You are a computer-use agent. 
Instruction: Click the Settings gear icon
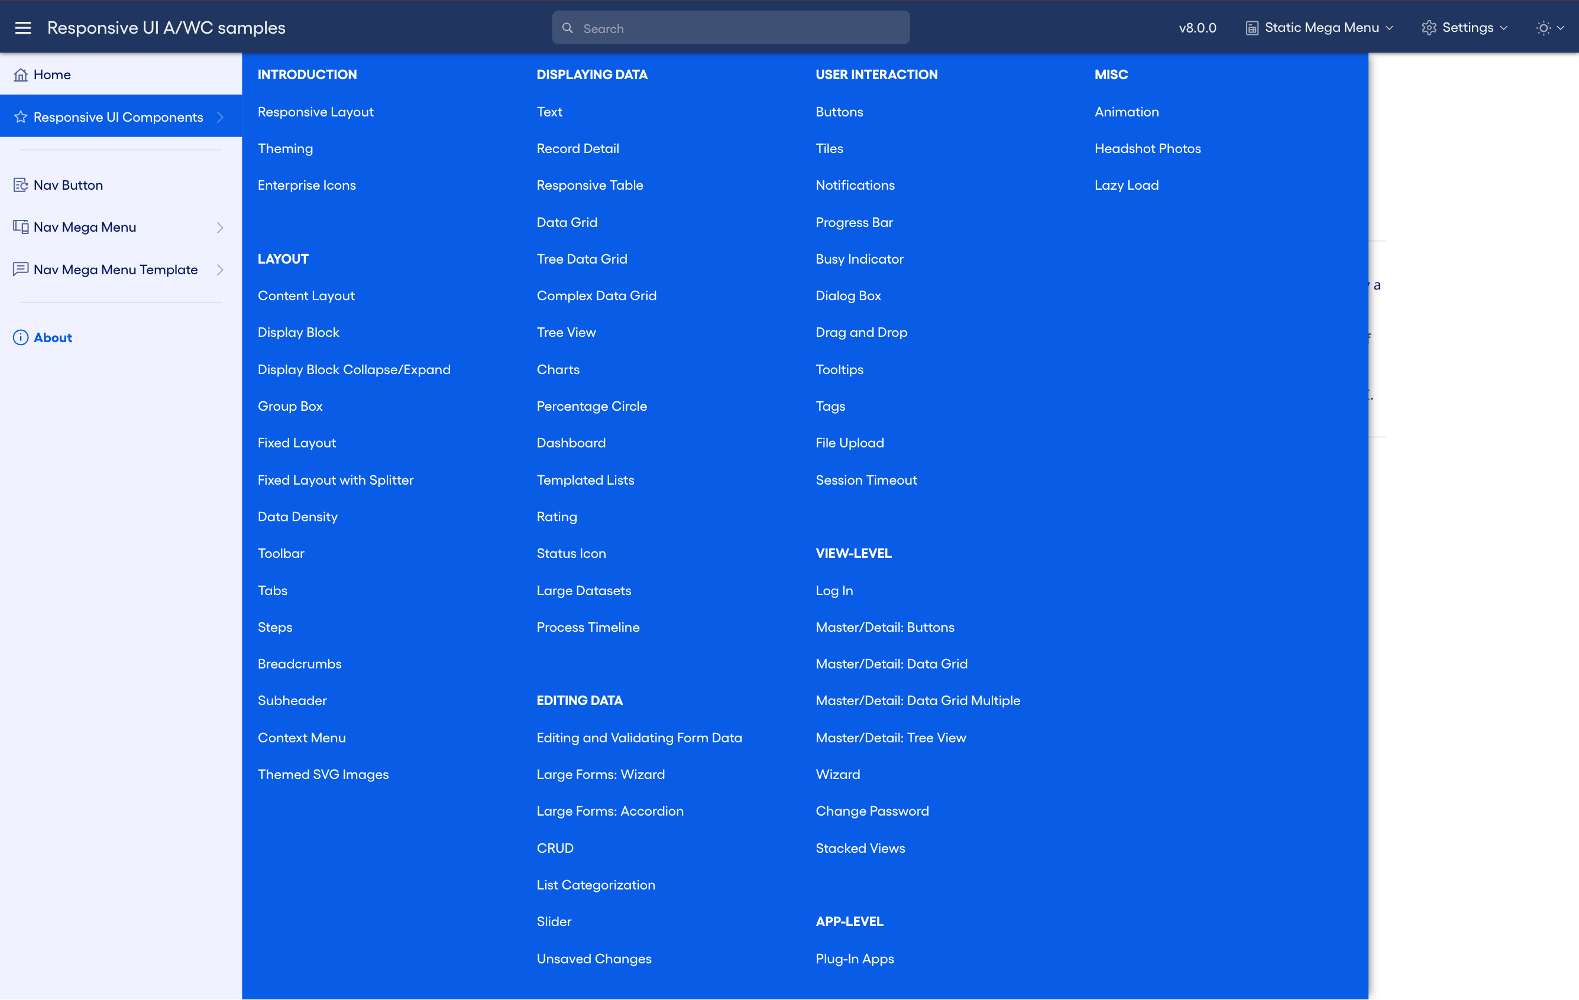tap(1429, 28)
